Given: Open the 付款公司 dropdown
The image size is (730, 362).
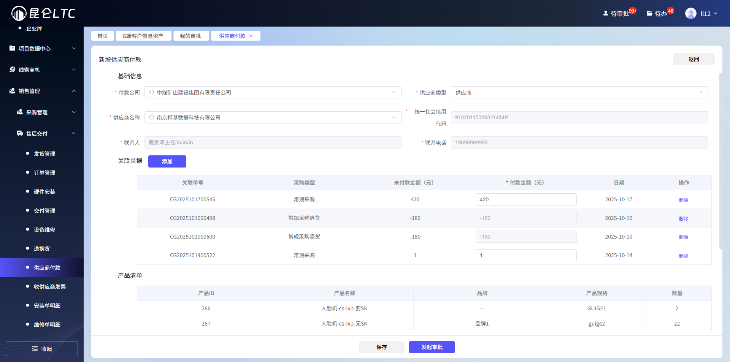Looking at the screenshot, I should click(394, 92).
